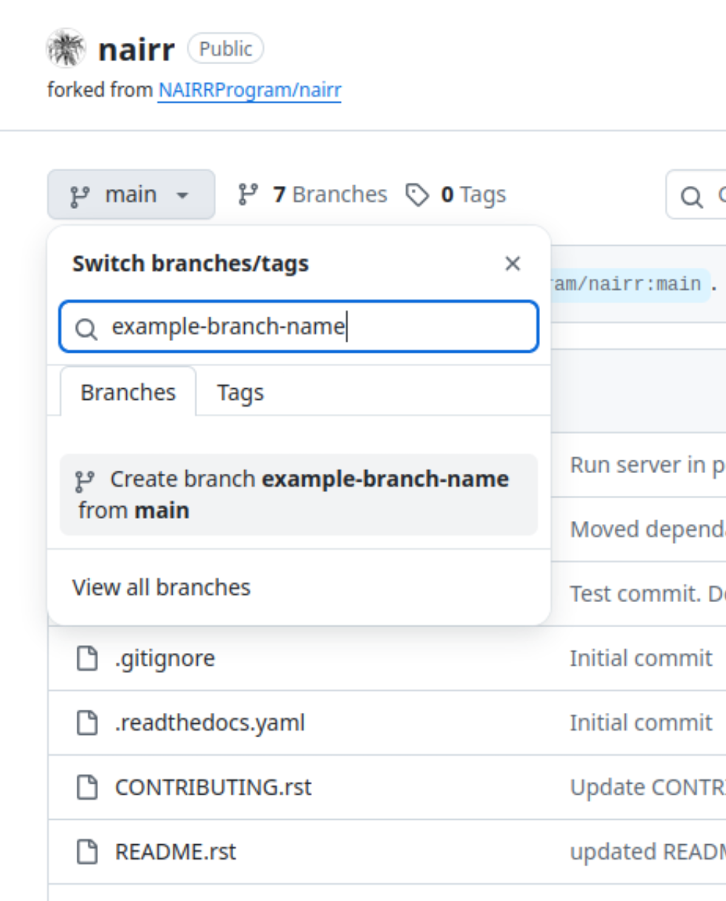Click the repository owner avatar

pos(67,49)
